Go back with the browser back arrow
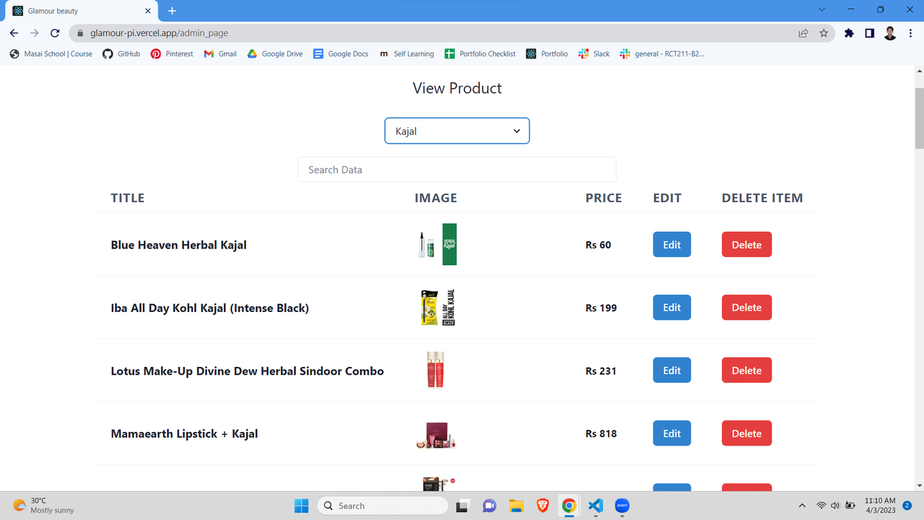924x520 pixels. coord(14,33)
